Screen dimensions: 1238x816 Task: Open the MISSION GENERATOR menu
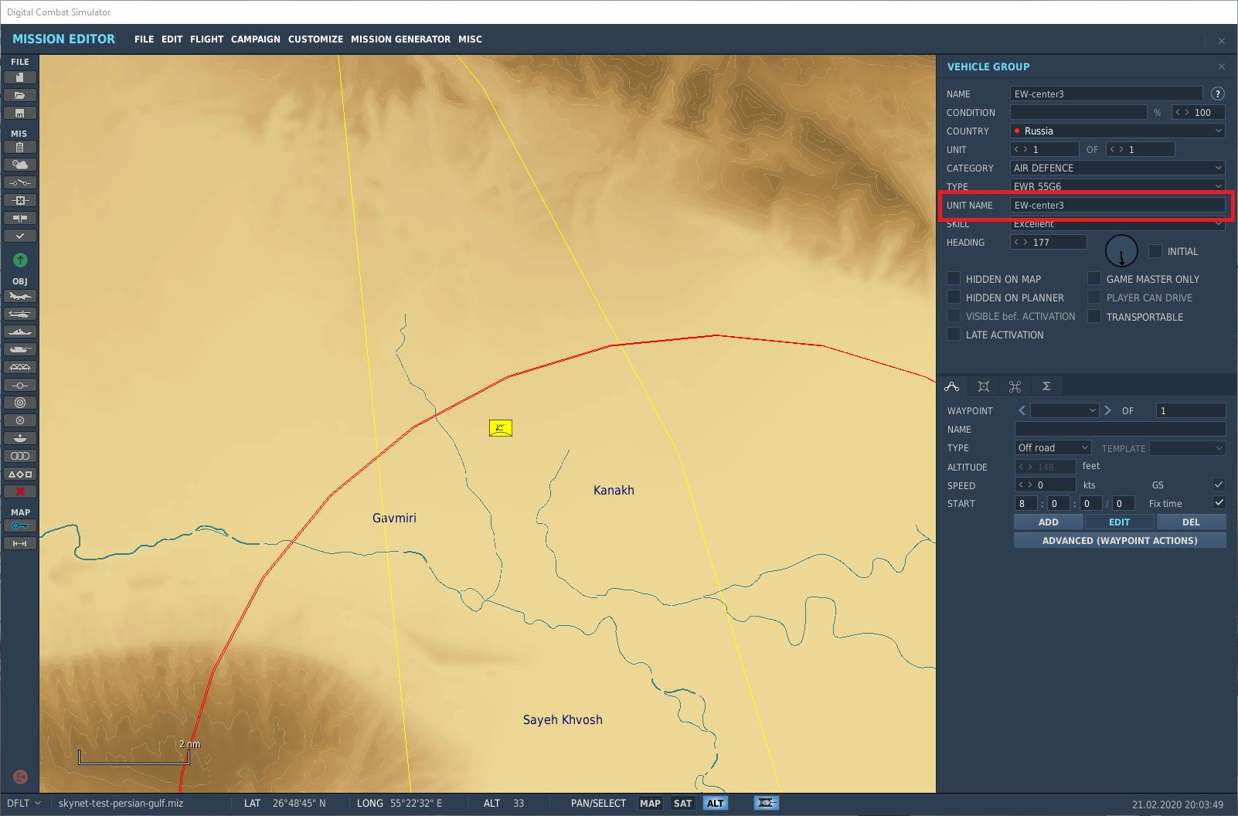pos(400,39)
